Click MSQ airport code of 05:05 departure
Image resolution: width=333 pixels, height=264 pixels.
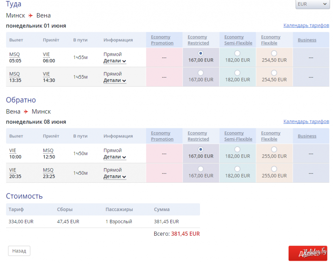14,54
